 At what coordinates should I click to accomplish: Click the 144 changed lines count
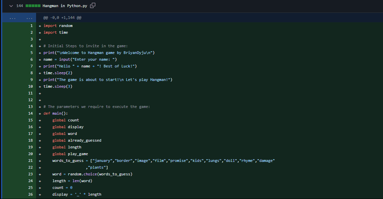20,6
